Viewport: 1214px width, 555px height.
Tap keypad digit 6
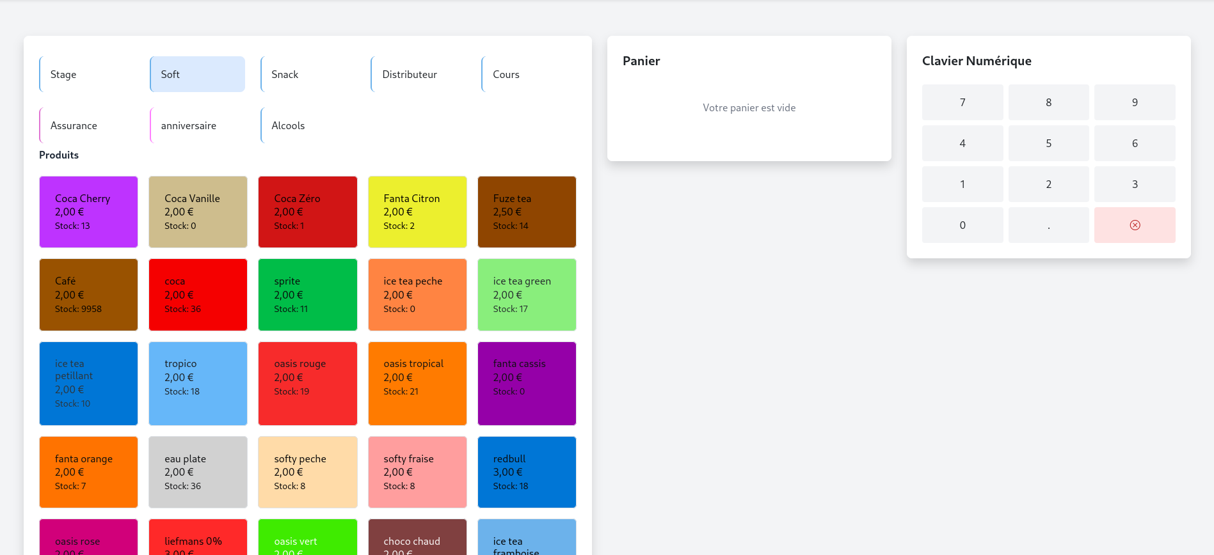point(1135,143)
